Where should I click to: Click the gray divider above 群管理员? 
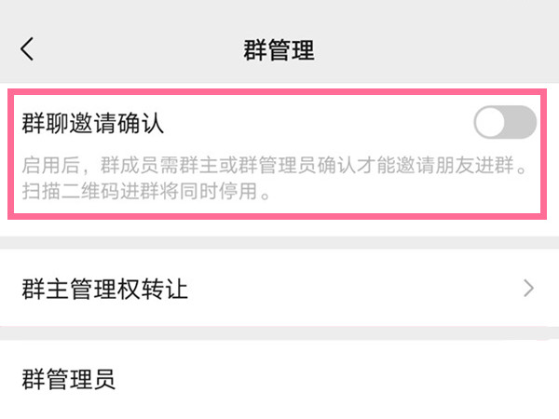point(279,334)
